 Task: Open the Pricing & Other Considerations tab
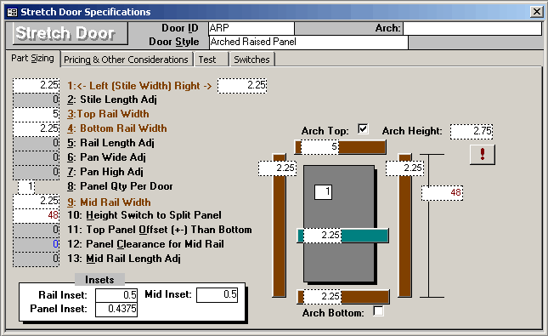126,60
